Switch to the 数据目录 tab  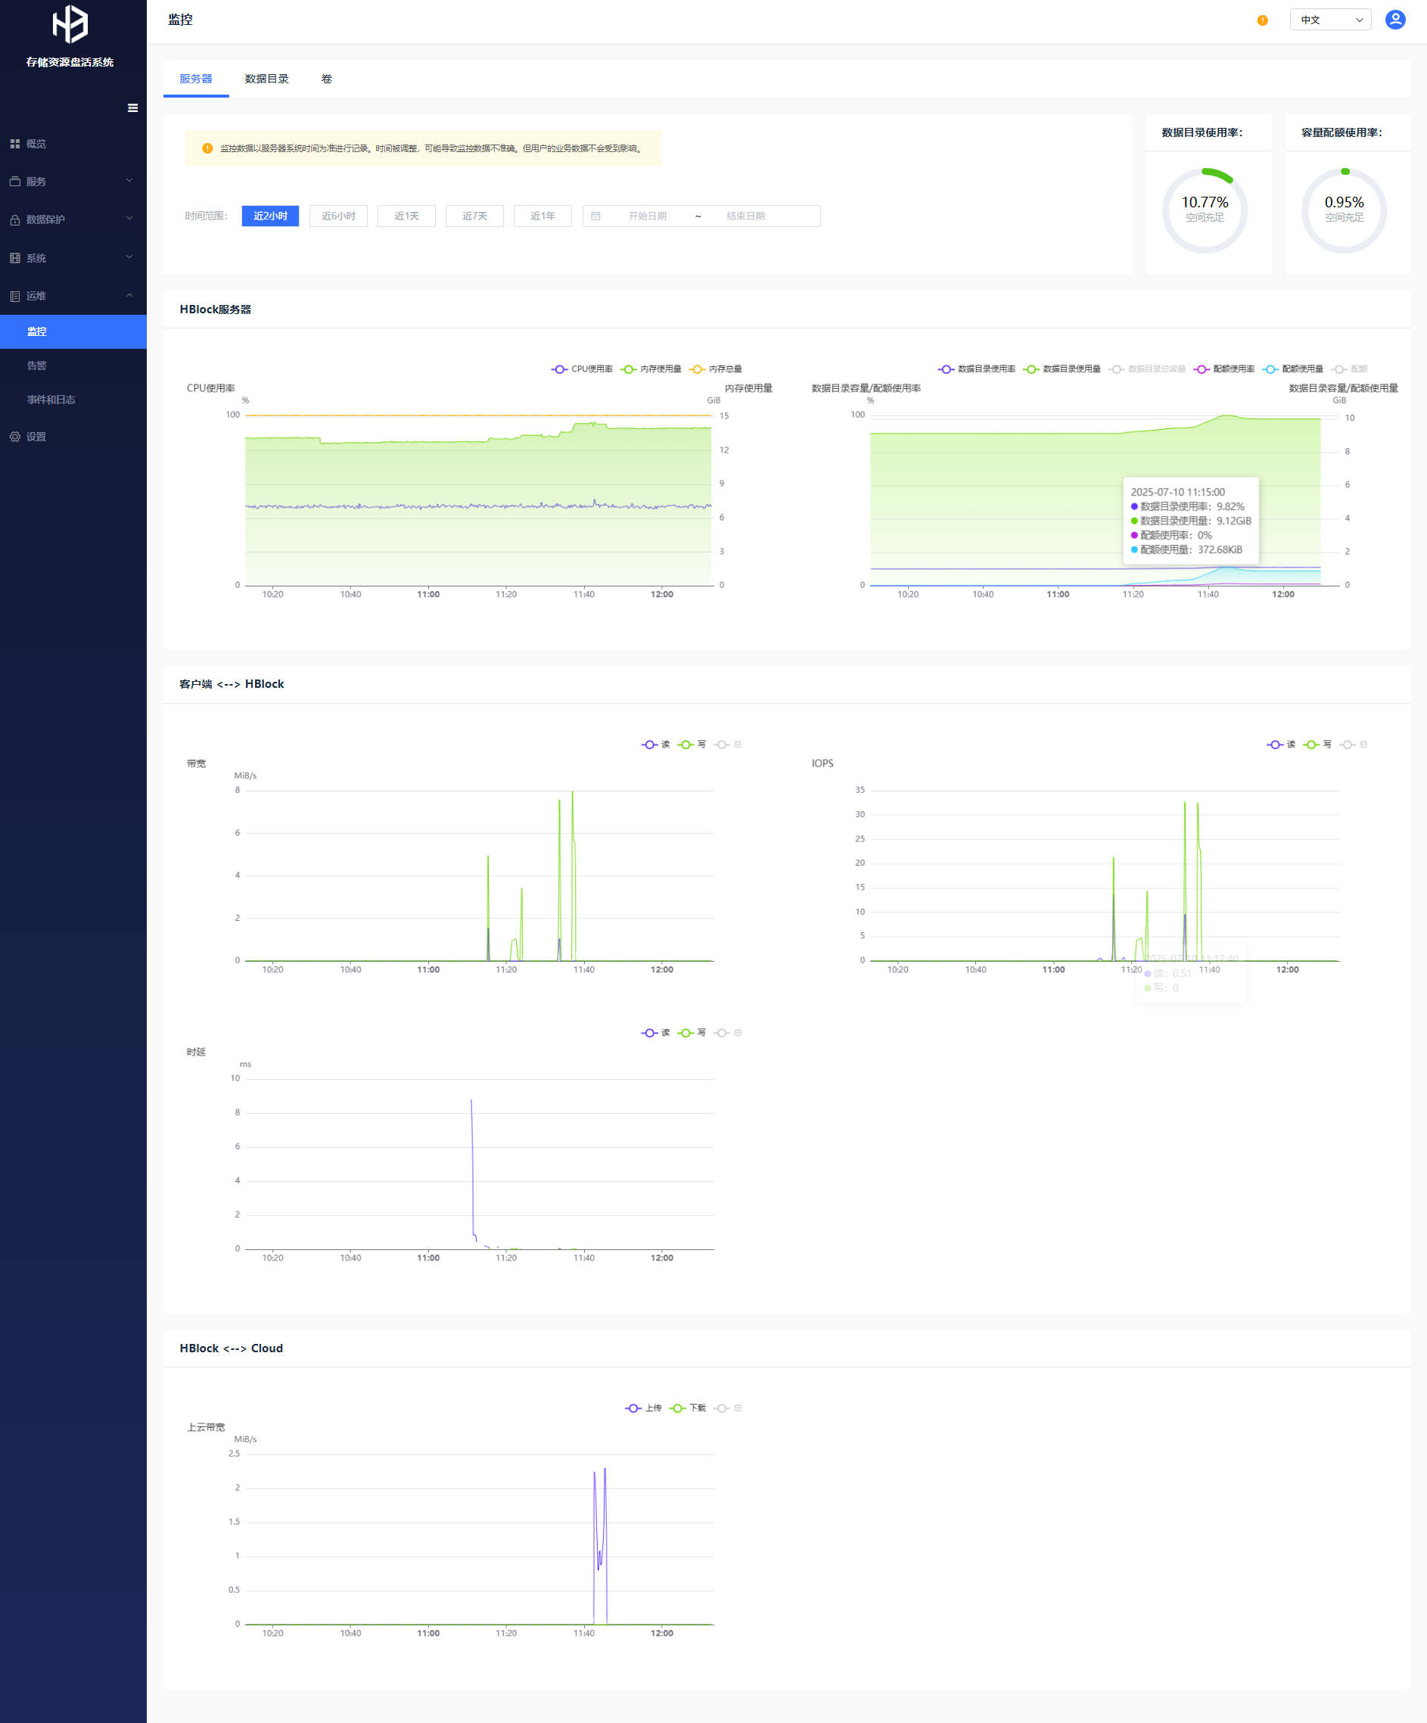point(266,79)
